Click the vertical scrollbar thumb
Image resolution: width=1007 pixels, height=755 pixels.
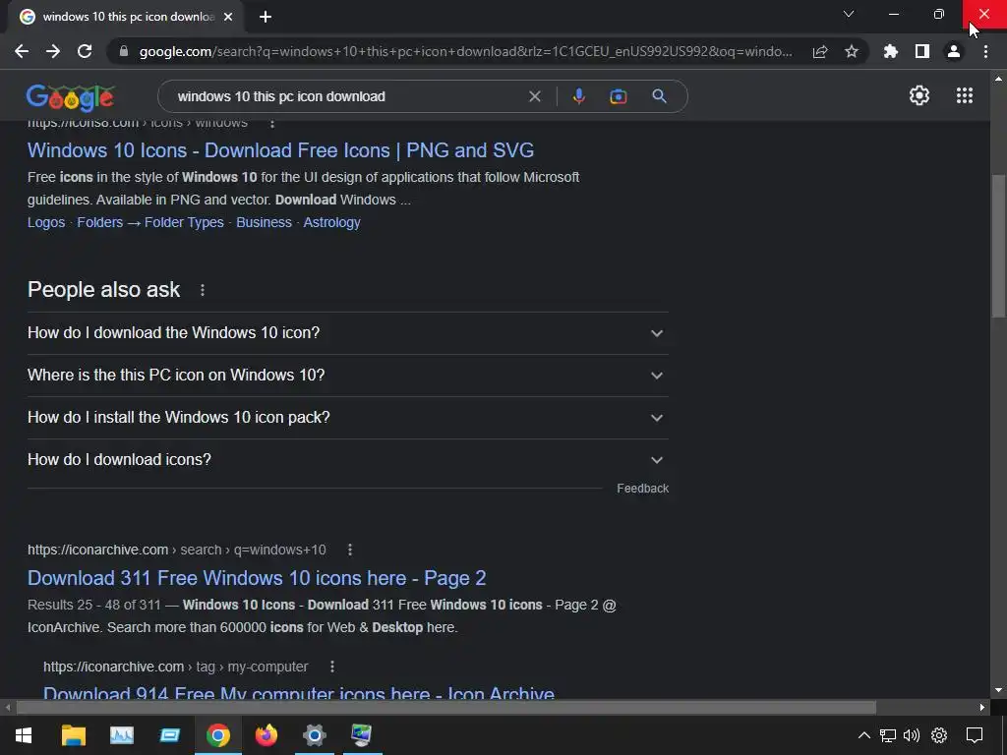pos(998,246)
